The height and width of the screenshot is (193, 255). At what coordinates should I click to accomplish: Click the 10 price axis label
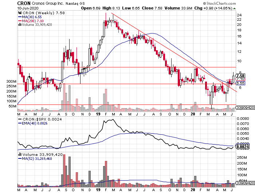click(239, 61)
